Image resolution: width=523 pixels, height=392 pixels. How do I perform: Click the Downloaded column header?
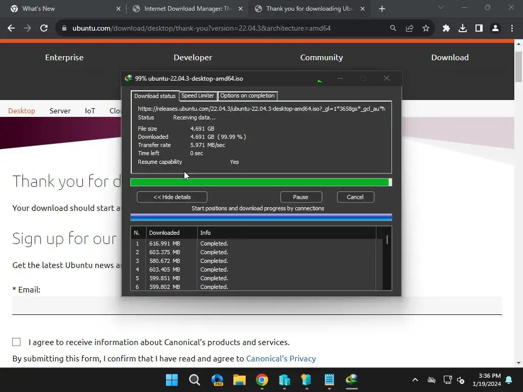coord(172,233)
